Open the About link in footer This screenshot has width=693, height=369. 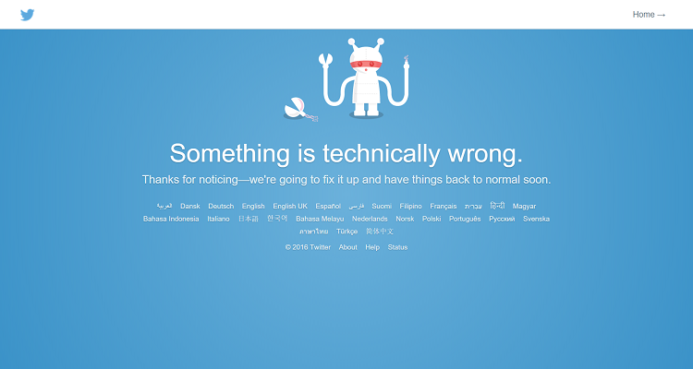coord(347,247)
